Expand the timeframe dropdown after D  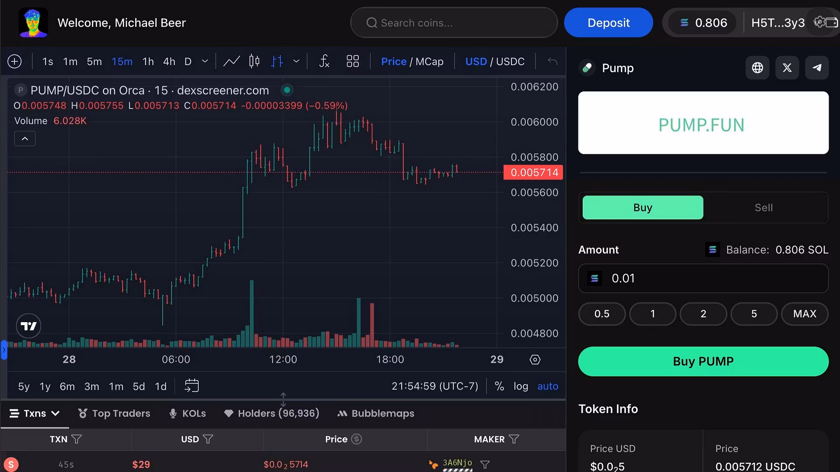tap(205, 62)
